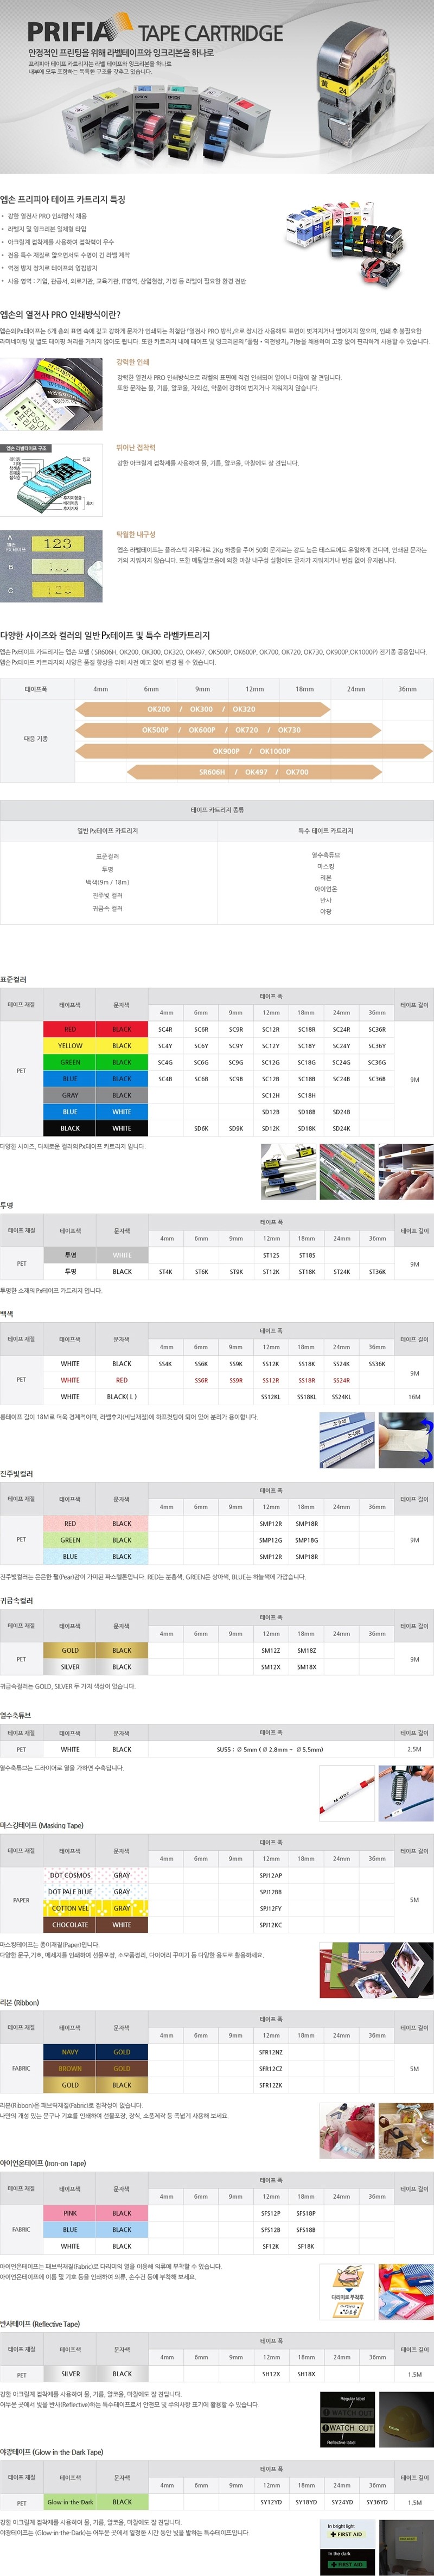Click the RED tape color swatch in standard colors
This screenshot has width=434, height=2576.
tap(70, 1029)
